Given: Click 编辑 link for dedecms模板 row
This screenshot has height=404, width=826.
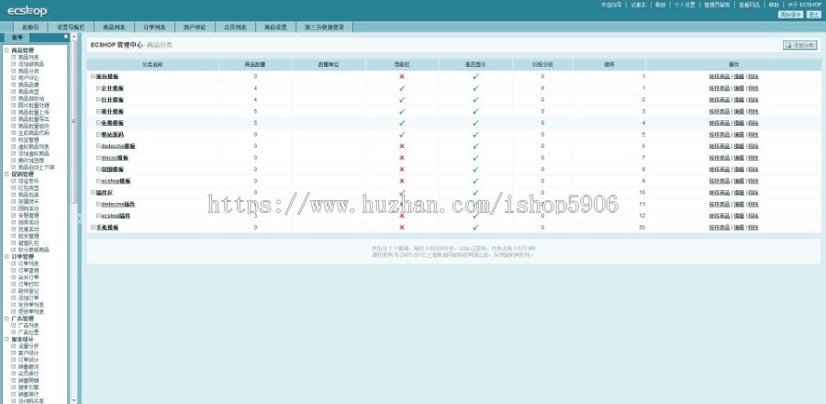Looking at the screenshot, I should [x=739, y=146].
